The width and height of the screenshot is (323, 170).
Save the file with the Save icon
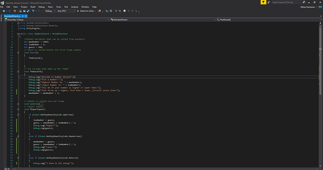tap(24, 11)
